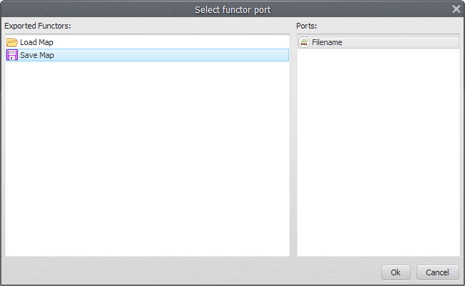This screenshot has width=465, height=286.
Task: Click empty space in Ports list
Action: click(x=378, y=157)
